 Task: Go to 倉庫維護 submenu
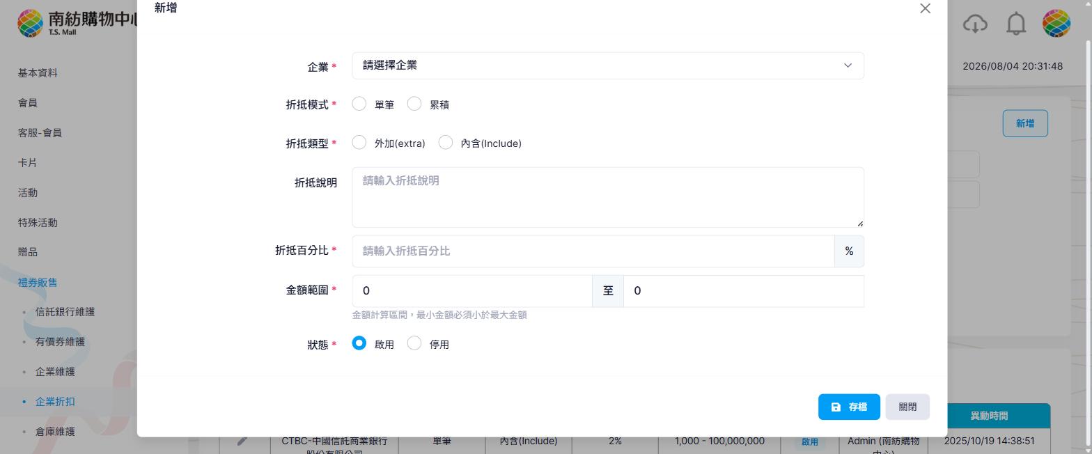pos(55,432)
